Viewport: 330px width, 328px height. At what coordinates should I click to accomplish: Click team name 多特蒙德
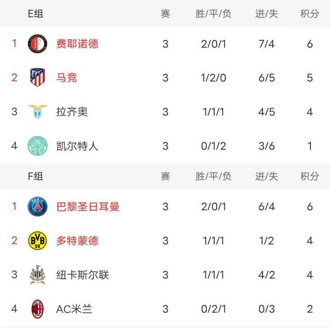pyautogui.click(x=77, y=240)
